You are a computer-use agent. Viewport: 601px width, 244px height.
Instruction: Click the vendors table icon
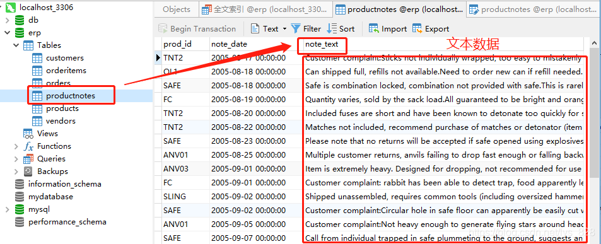pos(37,121)
